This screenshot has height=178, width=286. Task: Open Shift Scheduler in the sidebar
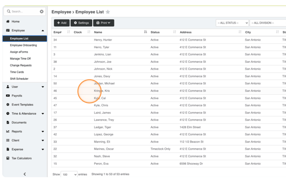point(19,79)
